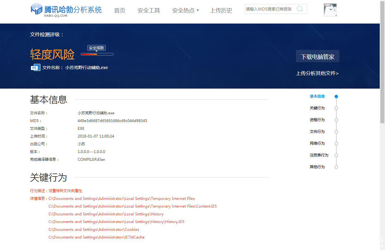Click the upload time 2018-01-07 11:00:24
This screenshot has height=250, width=385.
96,136
